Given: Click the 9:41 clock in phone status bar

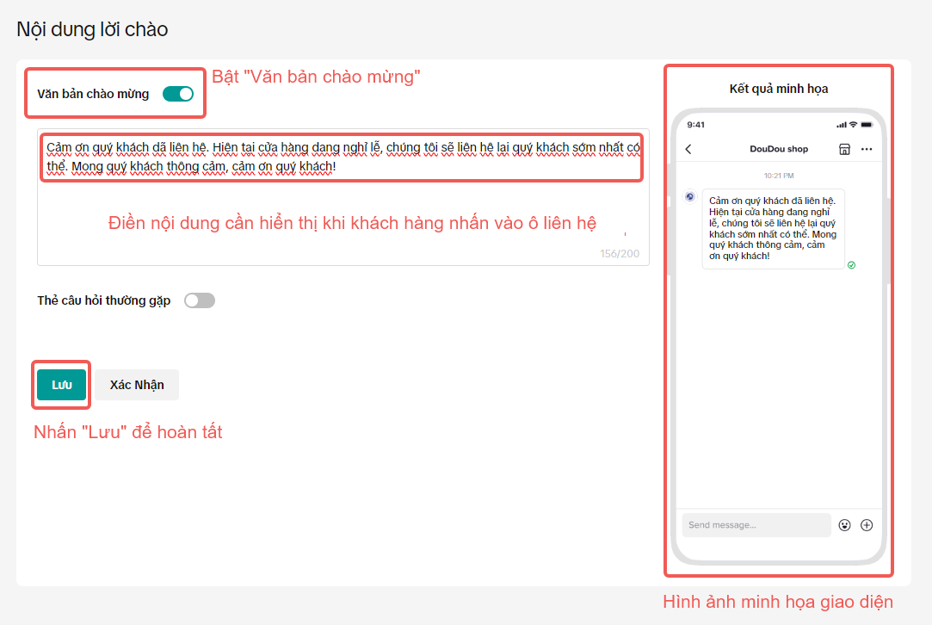Looking at the screenshot, I should pyautogui.click(x=695, y=125).
